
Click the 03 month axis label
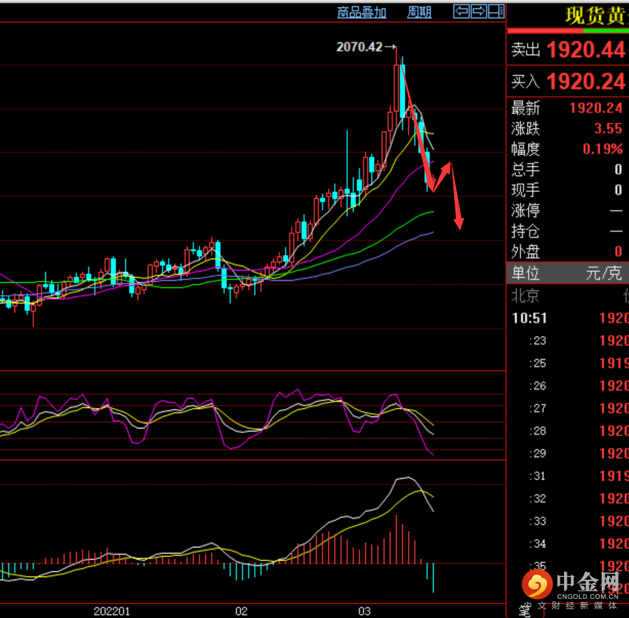364,611
